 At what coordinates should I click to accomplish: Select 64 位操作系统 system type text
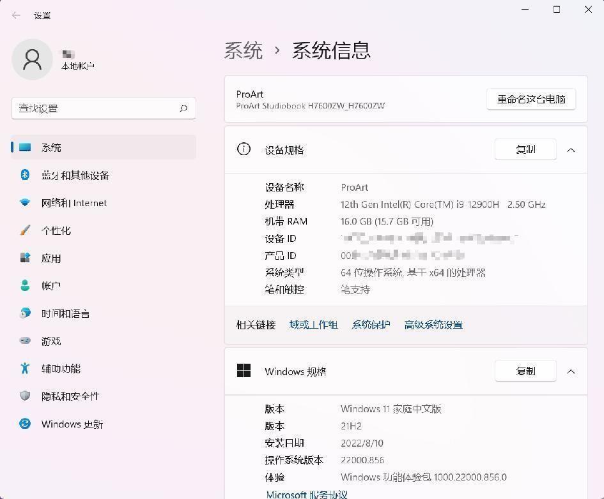coord(413,272)
